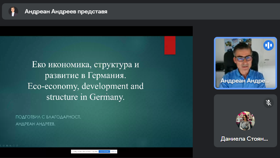Click the zoom magnifier in slideshow controls

(10, 146)
